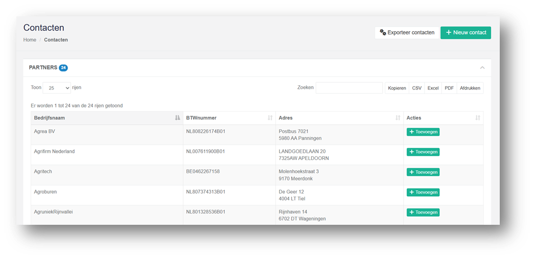Add AgruniekRijnvallei with Toevoegen button

423,213
